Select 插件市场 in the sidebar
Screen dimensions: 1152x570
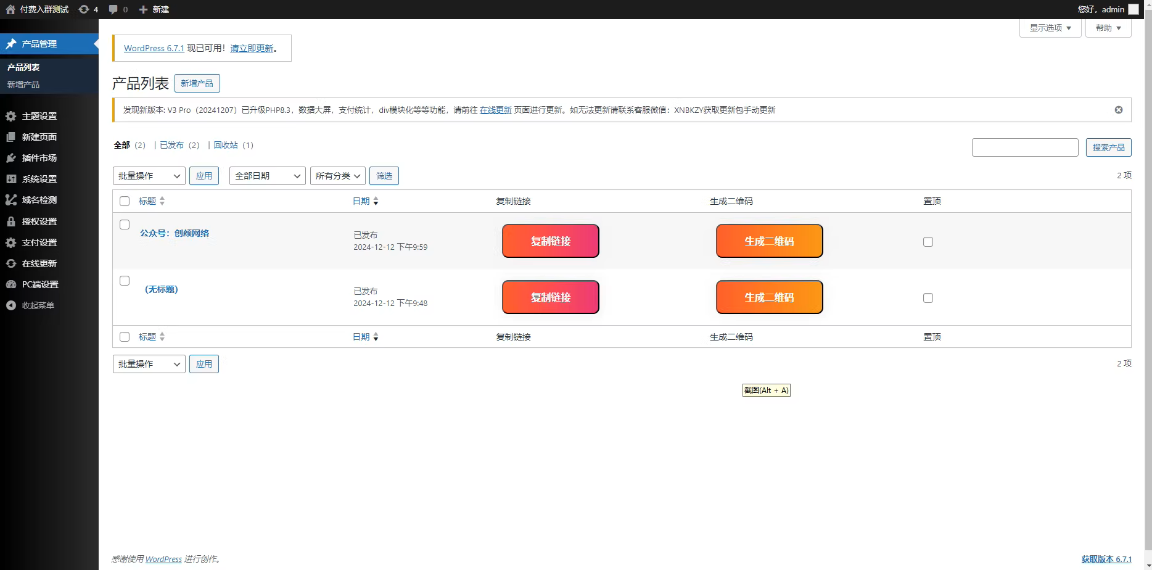41,158
